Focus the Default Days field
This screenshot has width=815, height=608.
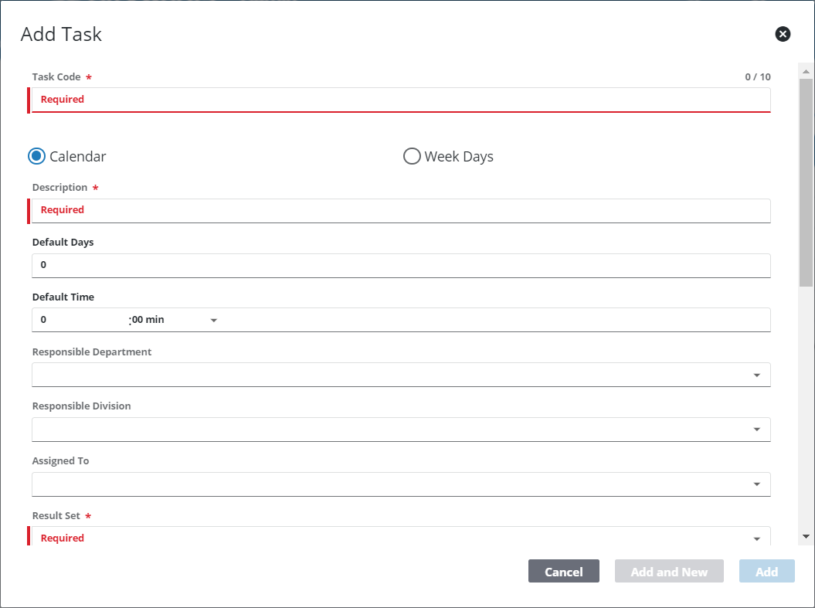400,265
